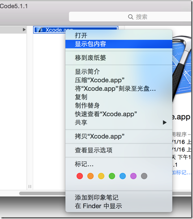This screenshot has width=193, height=219.
Task: Choose 拷贝“Xcode.app” from the menu
Action: (119, 136)
